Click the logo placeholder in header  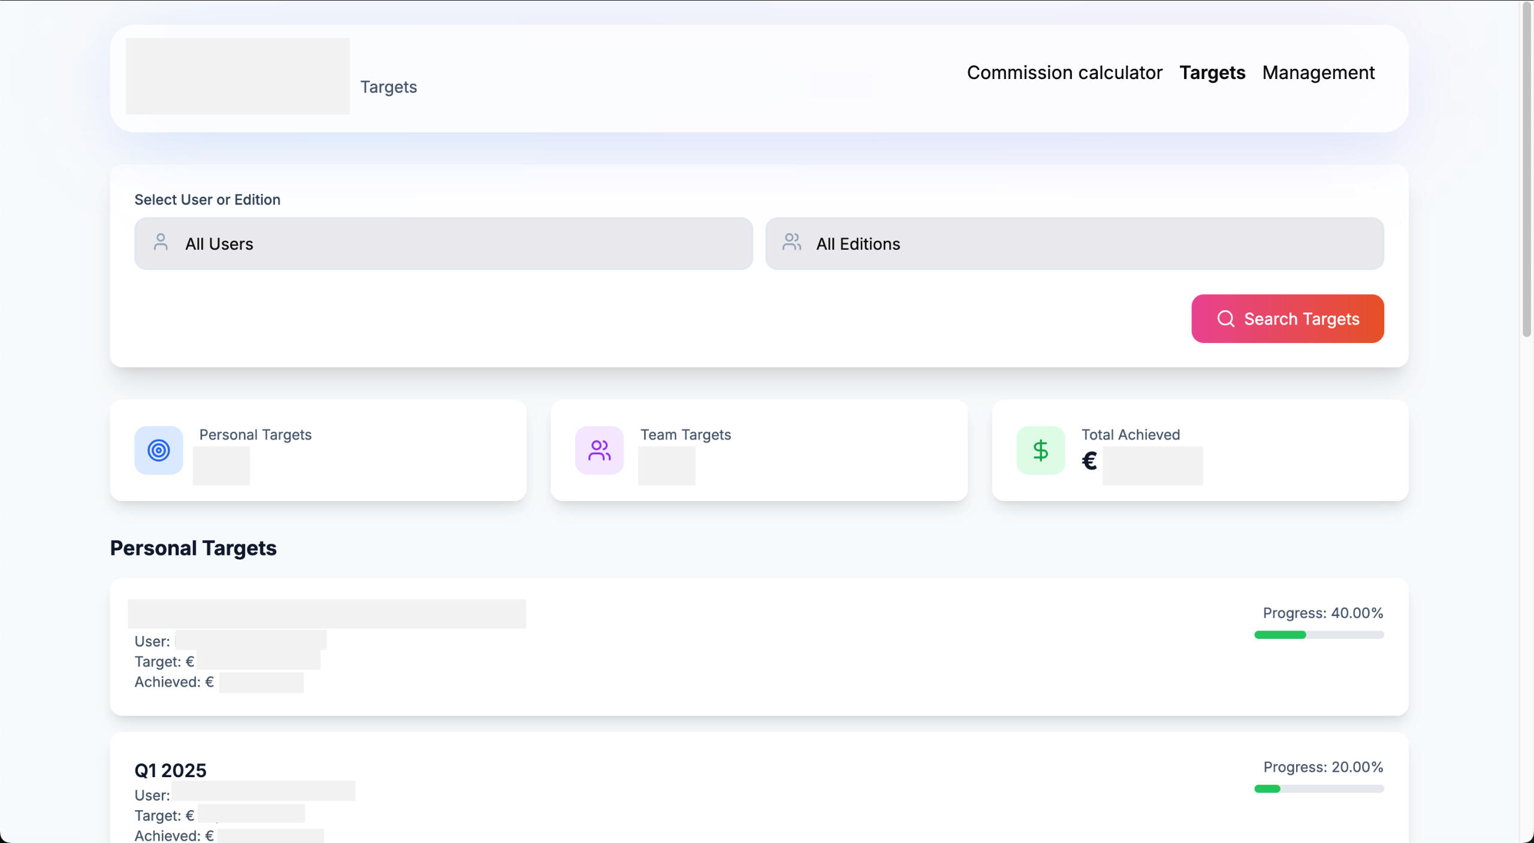pos(237,76)
